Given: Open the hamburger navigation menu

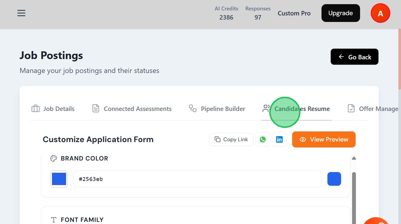Looking at the screenshot, I should [21, 13].
